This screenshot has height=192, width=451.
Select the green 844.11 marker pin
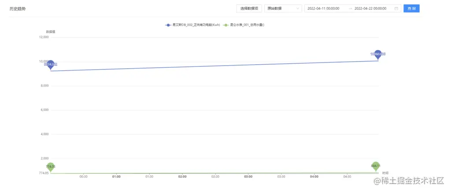tap(375, 166)
